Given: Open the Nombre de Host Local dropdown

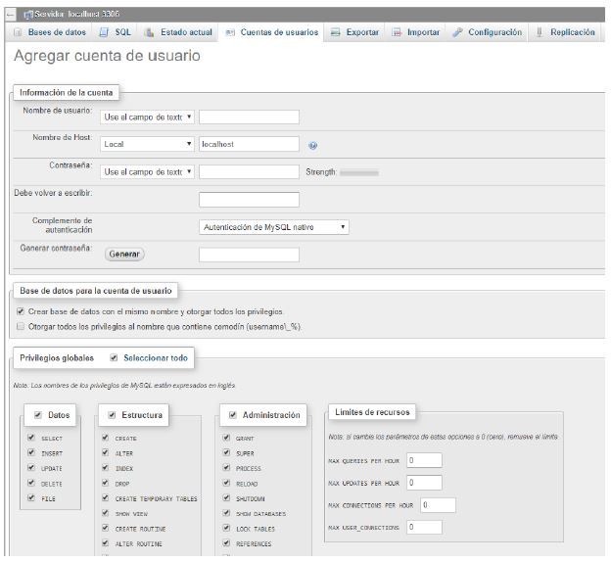Looking at the screenshot, I should tap(147, 144).
